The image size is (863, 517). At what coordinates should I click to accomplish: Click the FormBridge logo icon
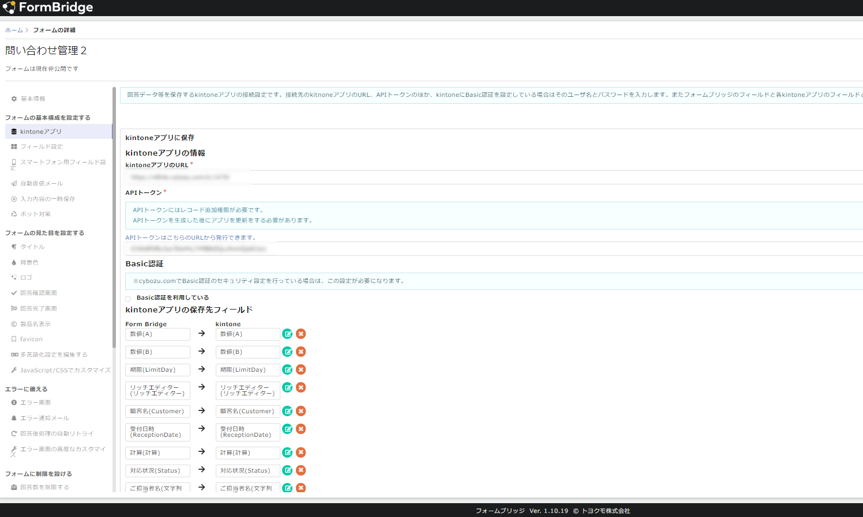pos(9,7)
